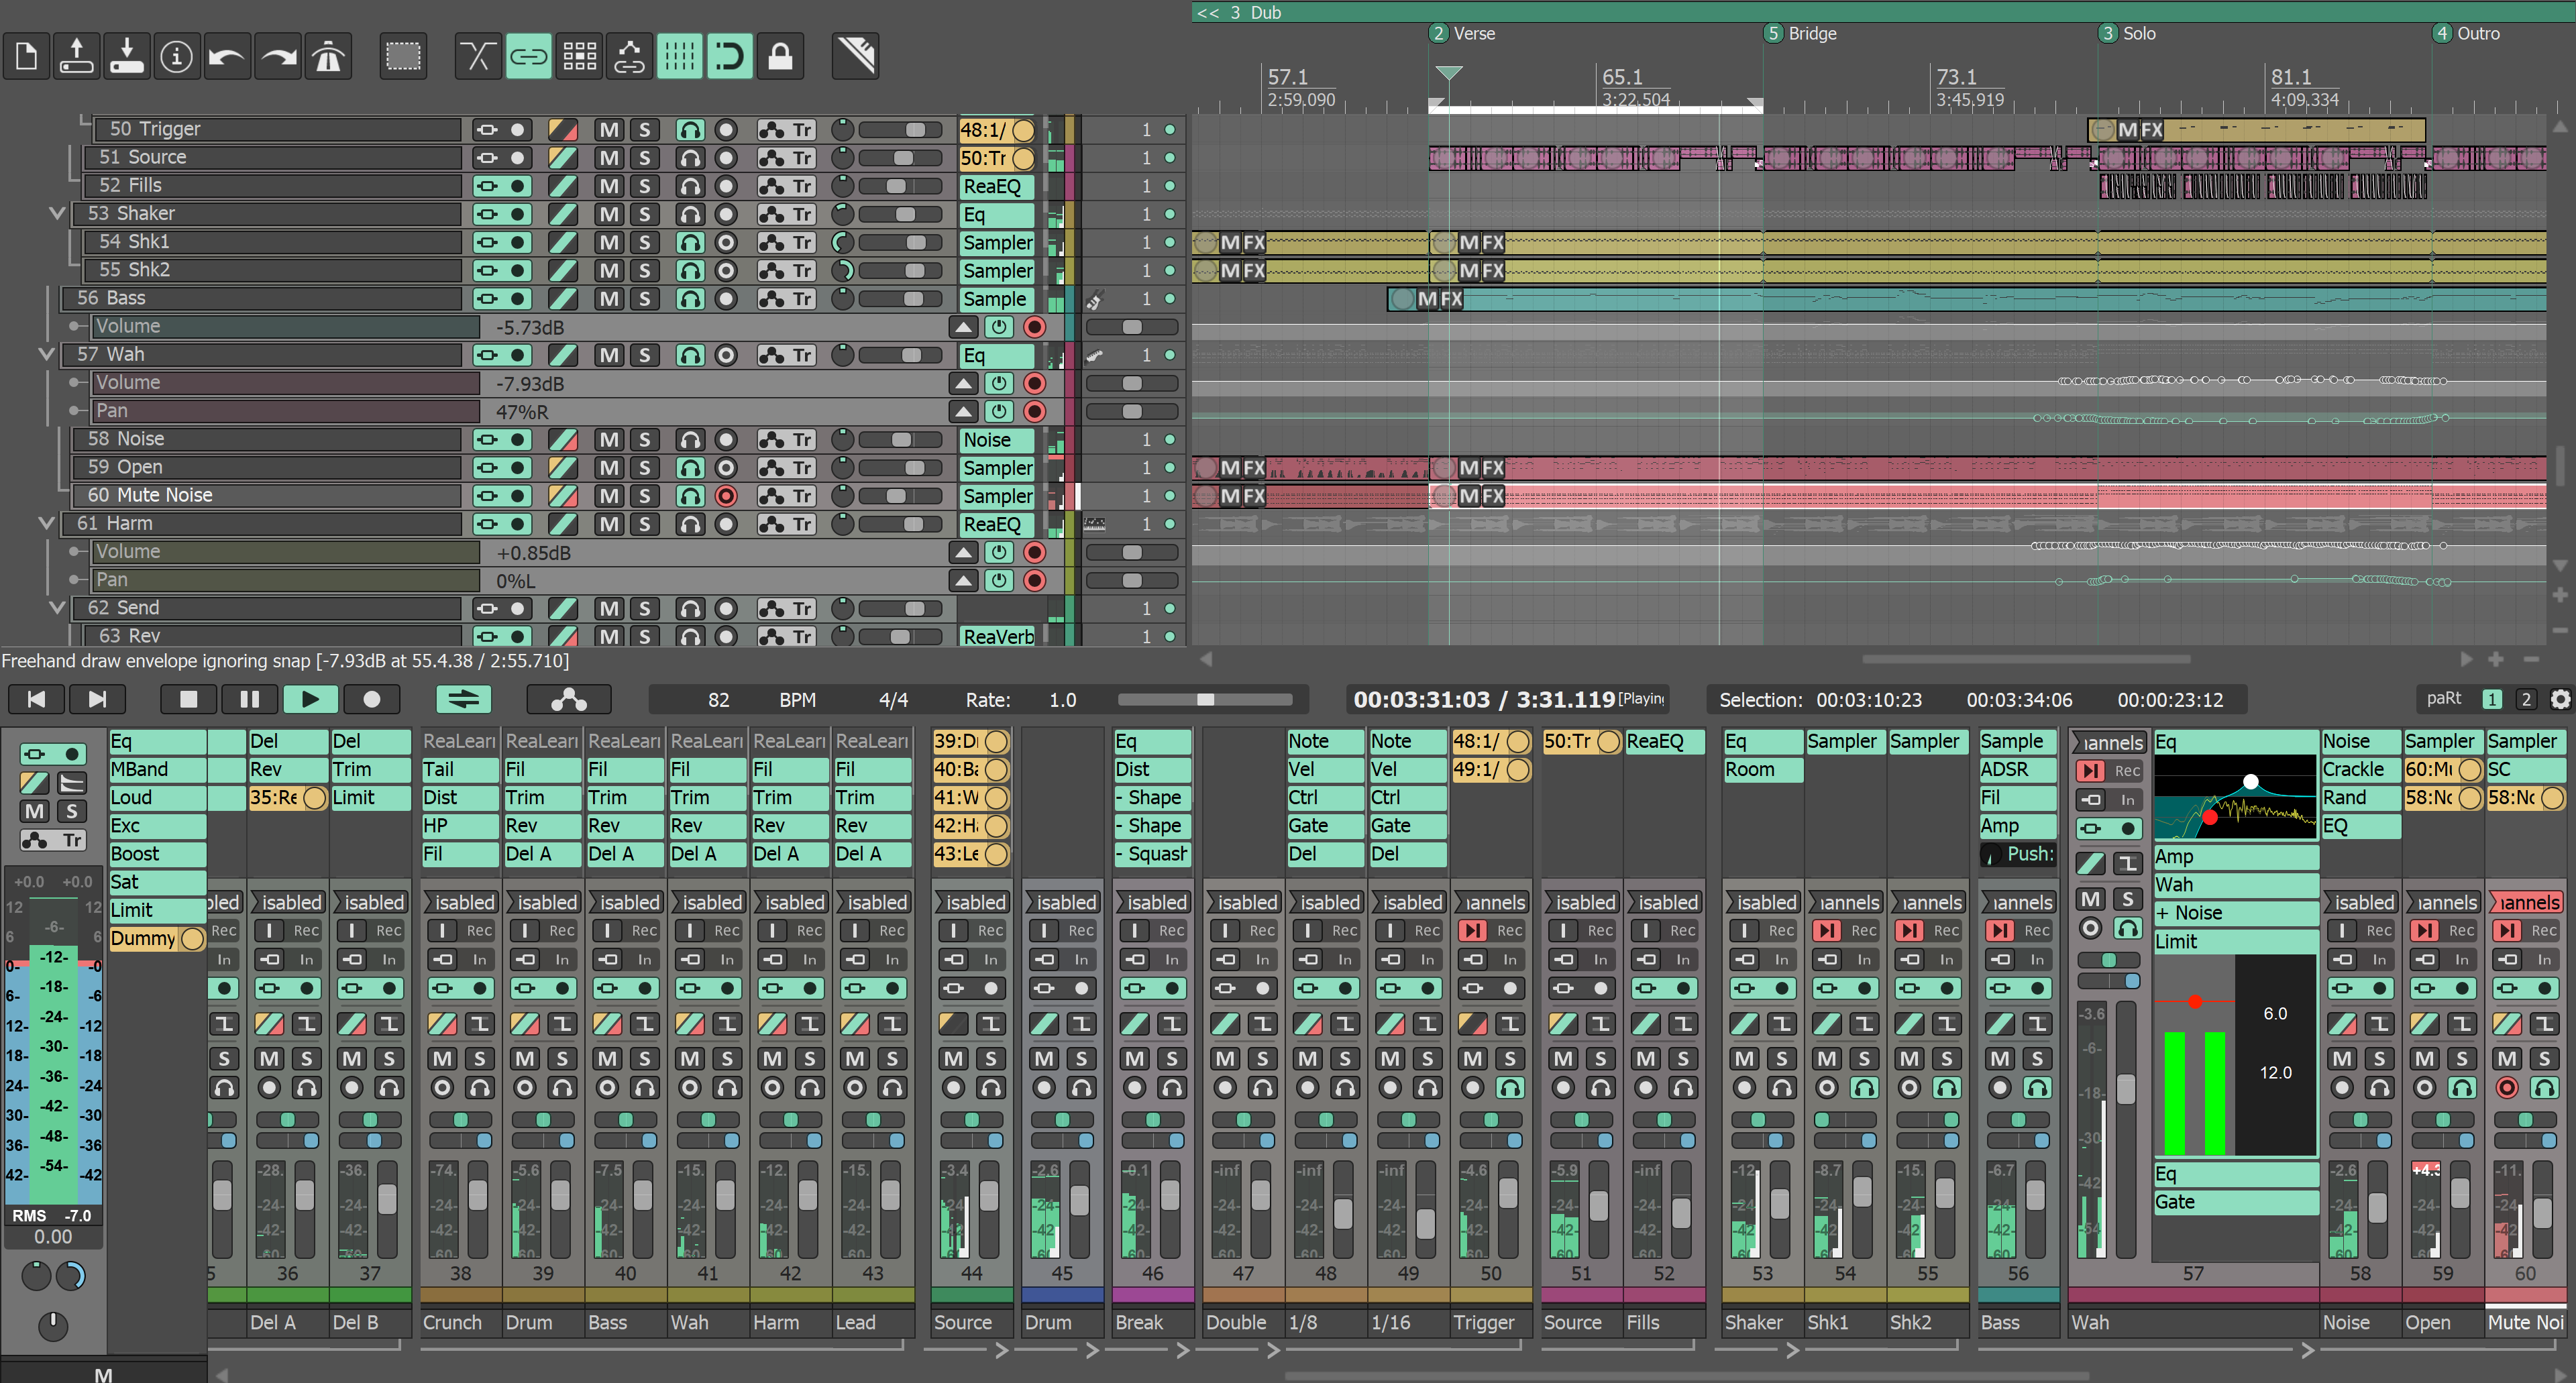
Task: Arm the Wah Volume envelope record button
Action: pyautogui.click(x=1034, y=383)
